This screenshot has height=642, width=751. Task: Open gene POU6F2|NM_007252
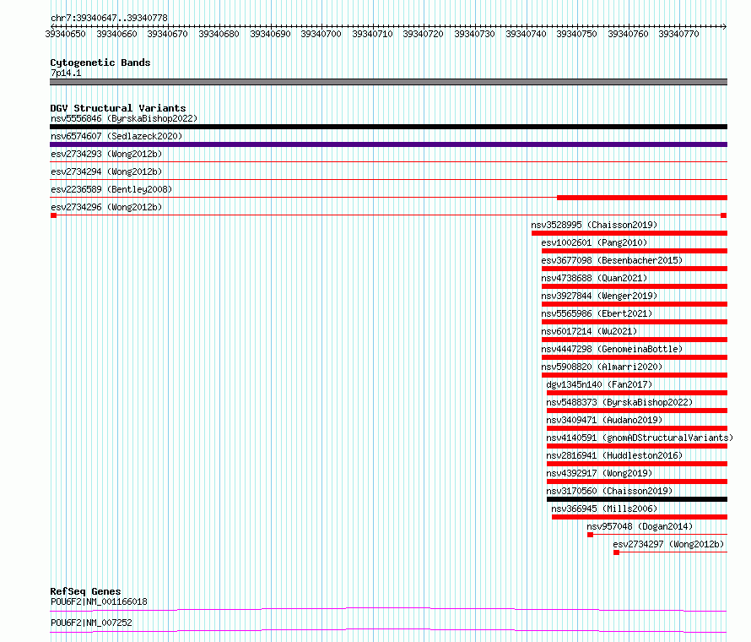point(91,623)
